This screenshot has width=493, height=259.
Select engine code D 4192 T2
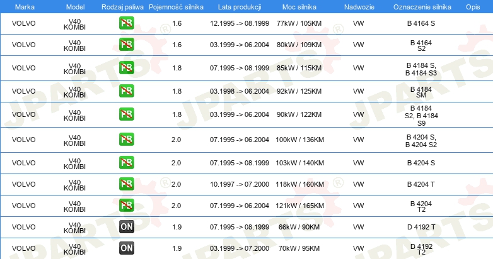click(x=421, y=250)
